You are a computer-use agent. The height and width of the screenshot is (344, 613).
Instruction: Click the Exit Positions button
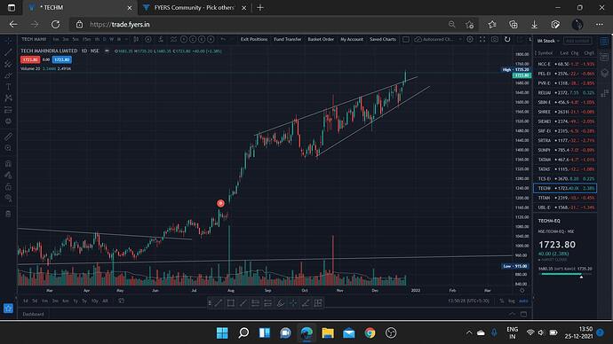click(x=254, y=39)
